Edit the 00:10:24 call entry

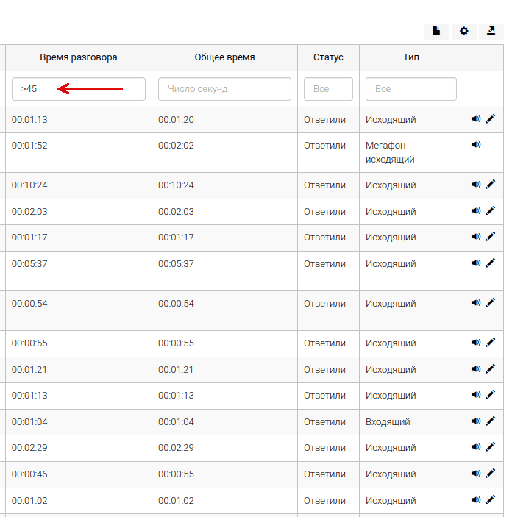coord(491,185)
